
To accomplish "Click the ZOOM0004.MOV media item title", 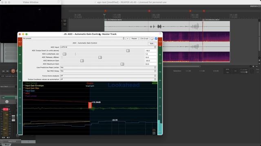I will coord(115,20).
